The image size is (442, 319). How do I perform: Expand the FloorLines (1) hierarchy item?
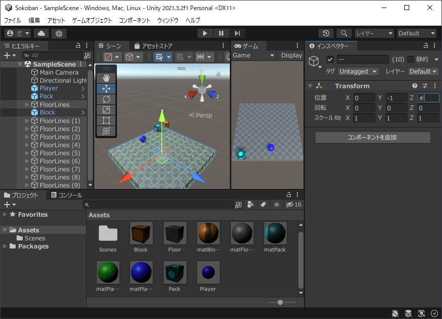(27, 120)
